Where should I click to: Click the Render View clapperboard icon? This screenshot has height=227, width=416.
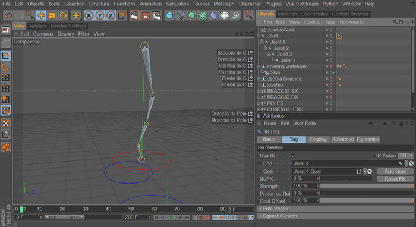(x=134, y=15)
